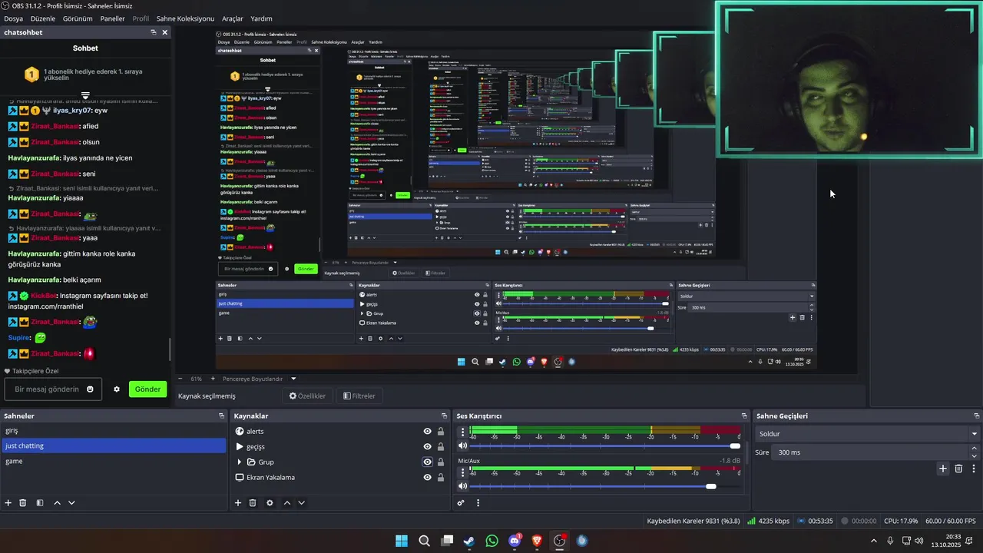Open Discord from the taskbar
Screen dimensions: 983x553
point(515,541)
